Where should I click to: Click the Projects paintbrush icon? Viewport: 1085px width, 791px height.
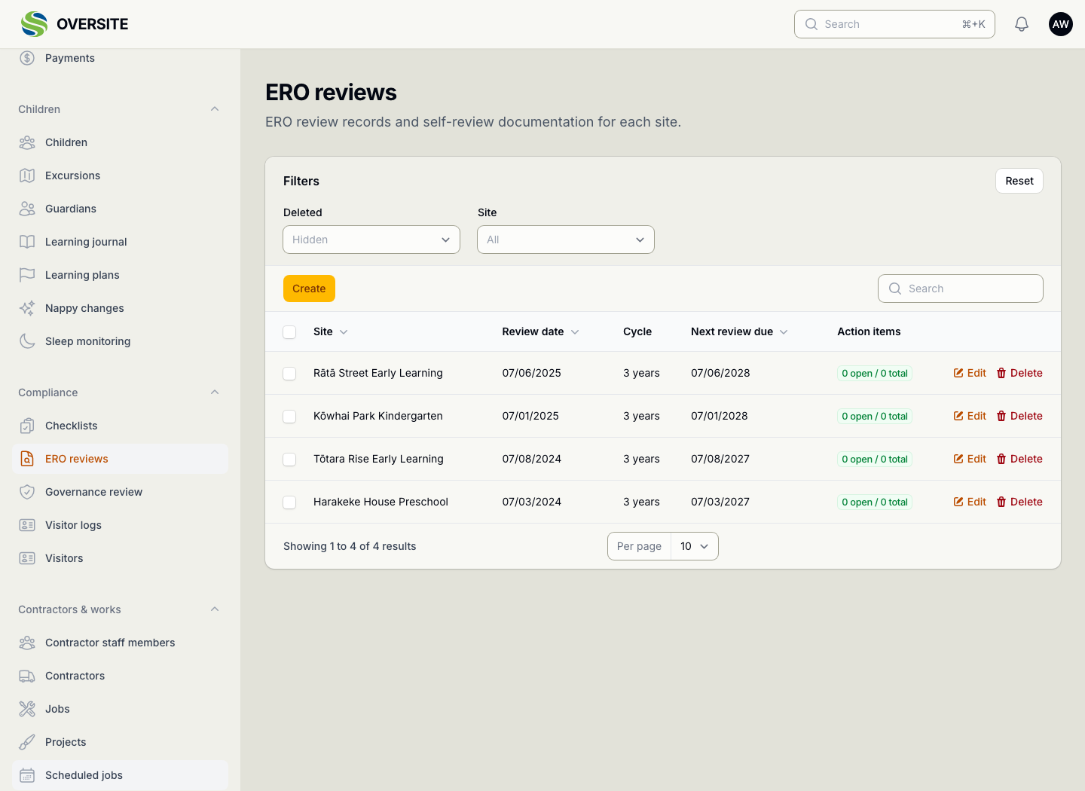tap(27, 742)
